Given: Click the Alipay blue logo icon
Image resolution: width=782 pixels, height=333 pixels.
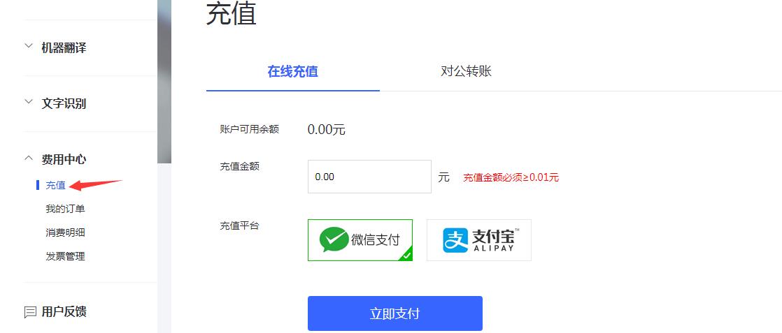Looking at the screenshot, I should pyautogui.click(x=455, y=240).
